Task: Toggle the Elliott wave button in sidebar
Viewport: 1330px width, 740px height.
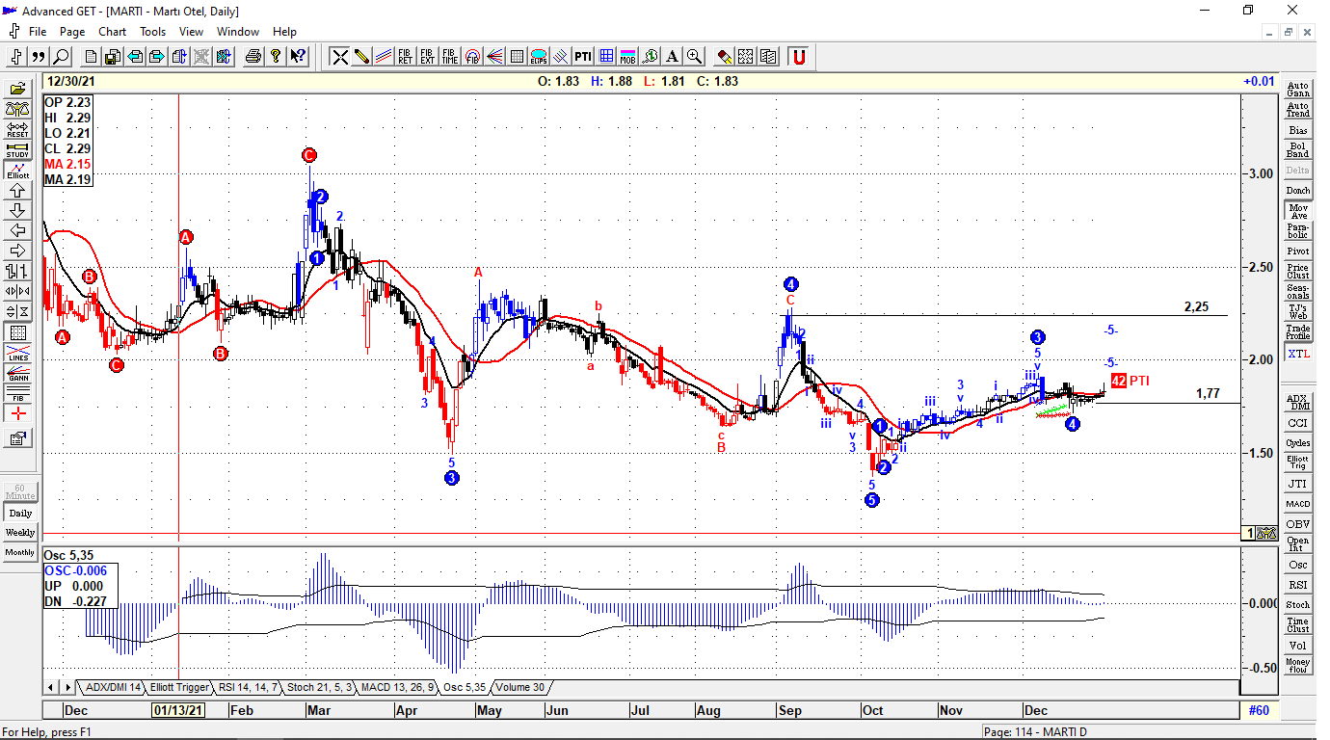Action: coord(17,171)
